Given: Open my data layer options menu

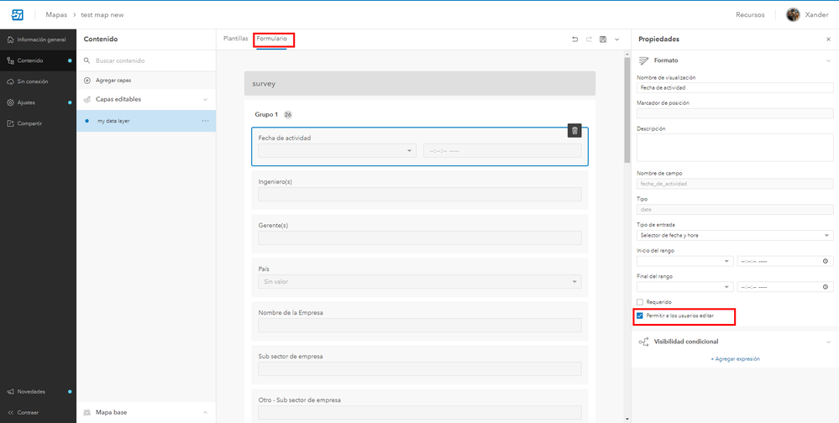Looking at the screenshot, I should pos(206,121).
